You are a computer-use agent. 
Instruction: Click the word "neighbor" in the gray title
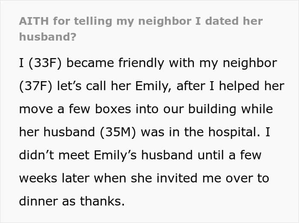coord(165,21)
